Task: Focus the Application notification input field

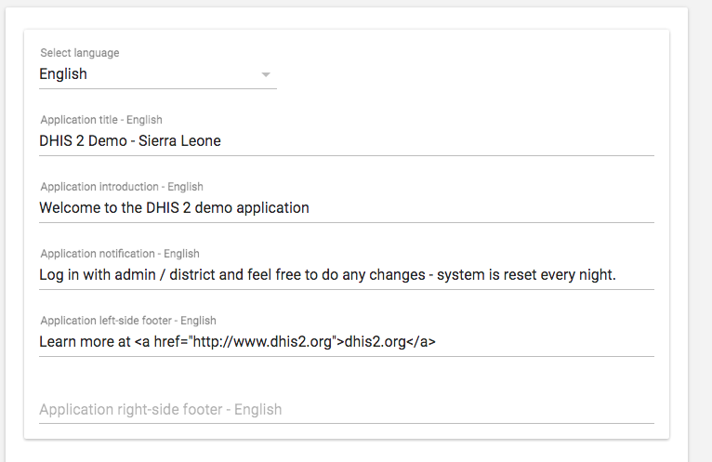Action: [x=346, y=275]
